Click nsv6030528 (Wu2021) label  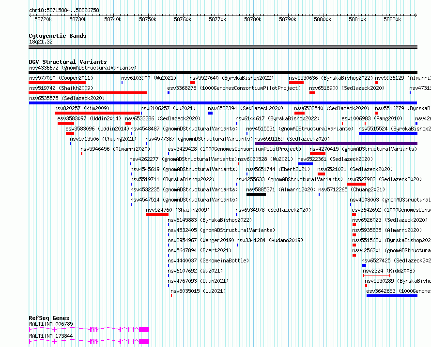click(265, 159)
